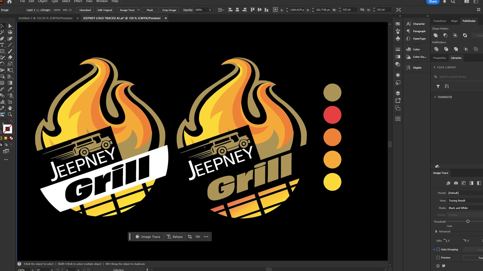Pick the Magic Wand tool
483x271 pixels.
(2, 32)
